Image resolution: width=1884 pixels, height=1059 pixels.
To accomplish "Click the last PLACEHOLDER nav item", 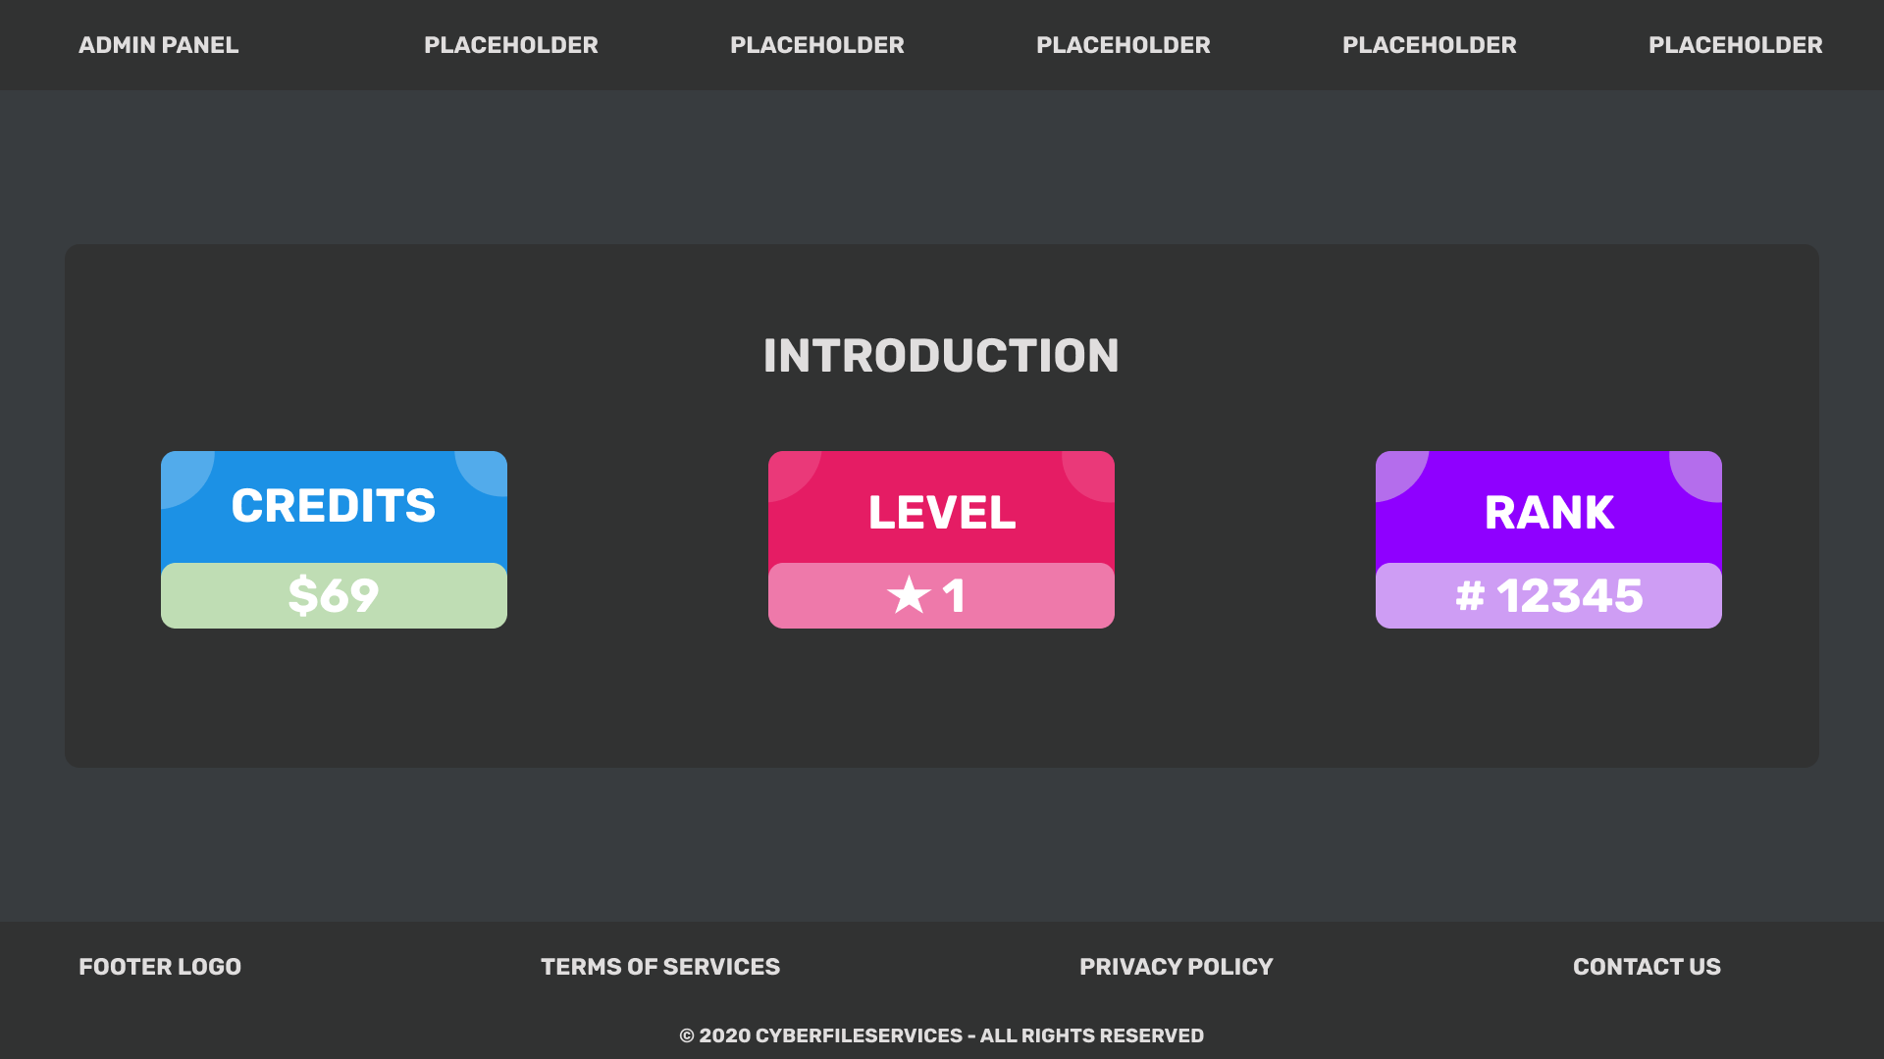I will point(1735,45).
